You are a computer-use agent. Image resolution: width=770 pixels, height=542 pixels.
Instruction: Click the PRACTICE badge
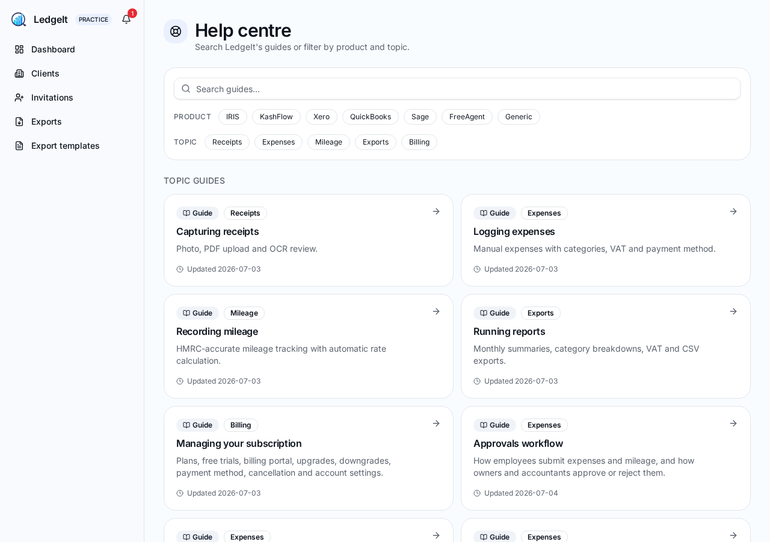(x=93, y=19)
